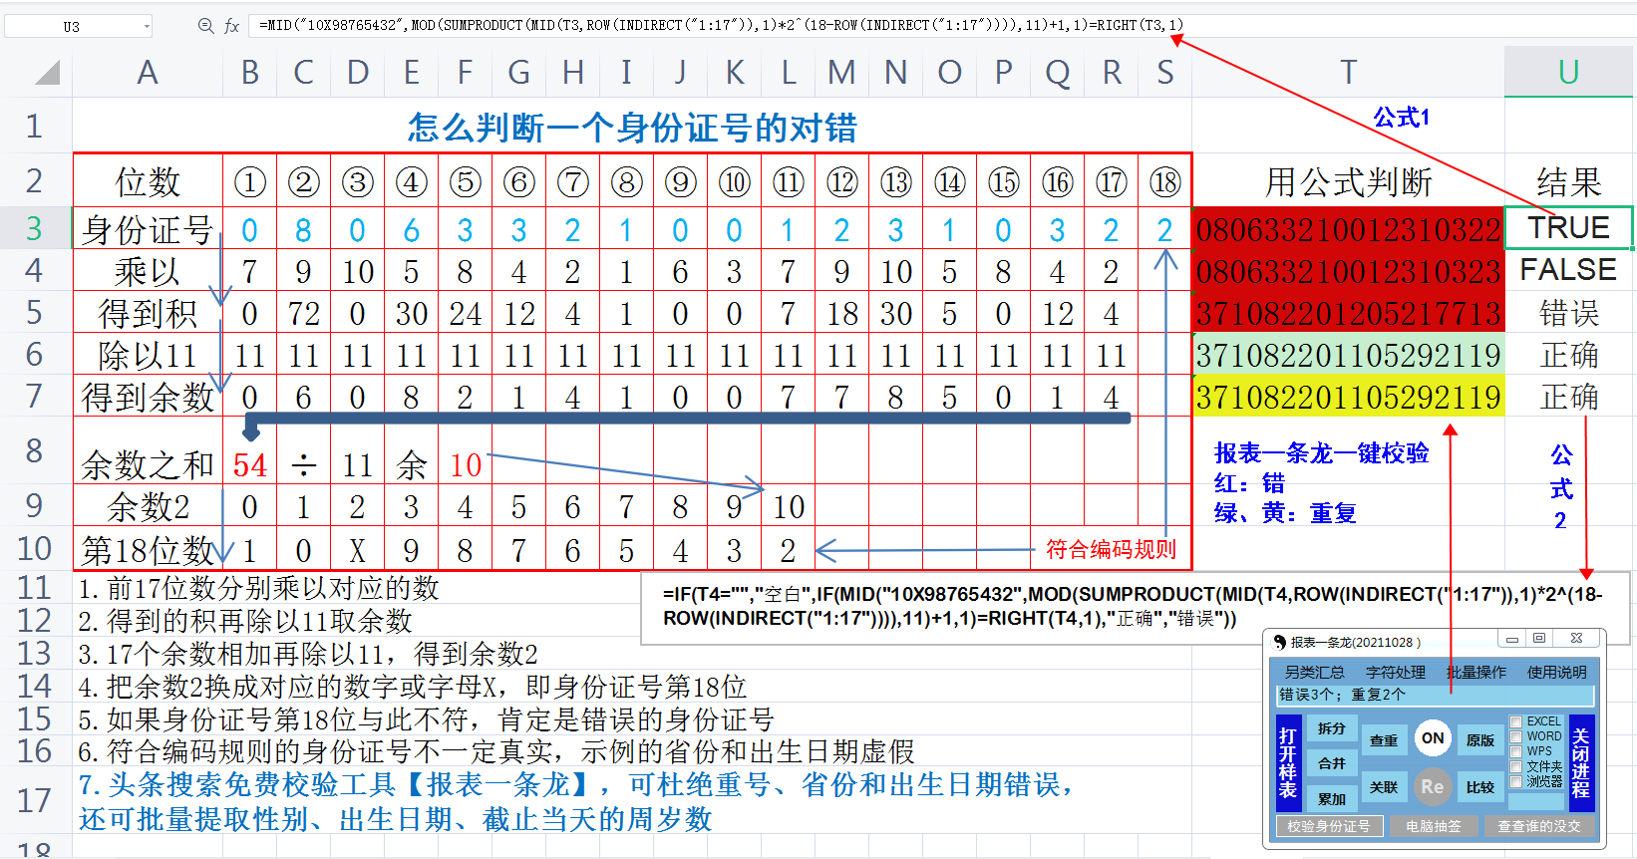Check the WORD checkbox
1637x859 pixels.
pos(1515,736)
